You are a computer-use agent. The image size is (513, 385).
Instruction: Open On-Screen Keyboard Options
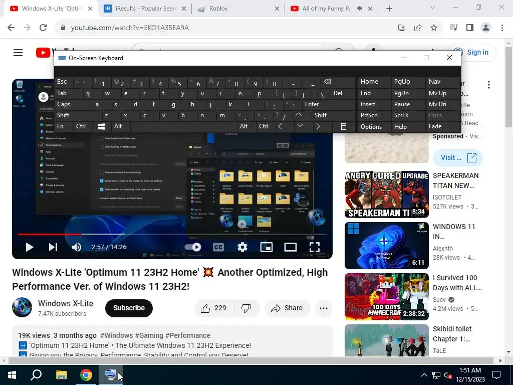(374, 127)
